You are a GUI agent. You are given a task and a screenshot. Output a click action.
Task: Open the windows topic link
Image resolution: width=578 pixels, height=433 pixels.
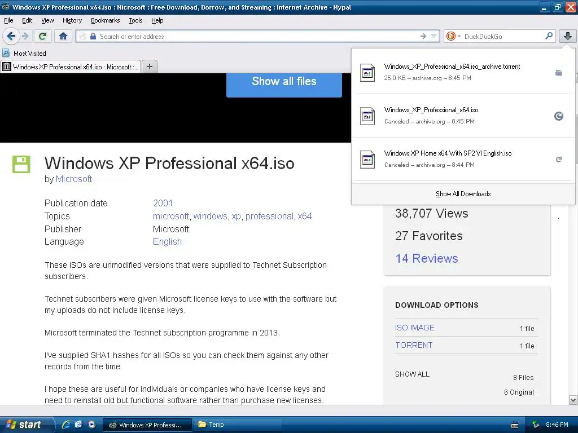tap(210, 216)
